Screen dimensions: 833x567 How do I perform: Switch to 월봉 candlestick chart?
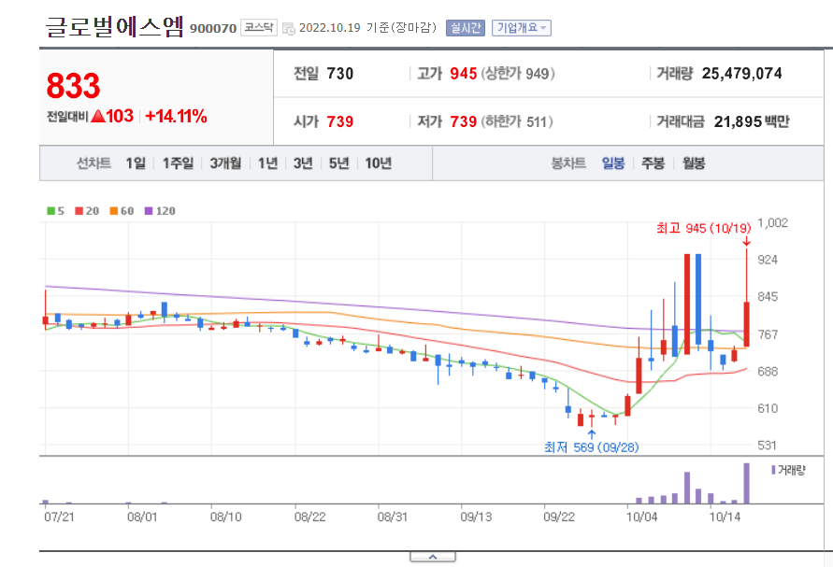pyautogui.click(x=694, y=163)
